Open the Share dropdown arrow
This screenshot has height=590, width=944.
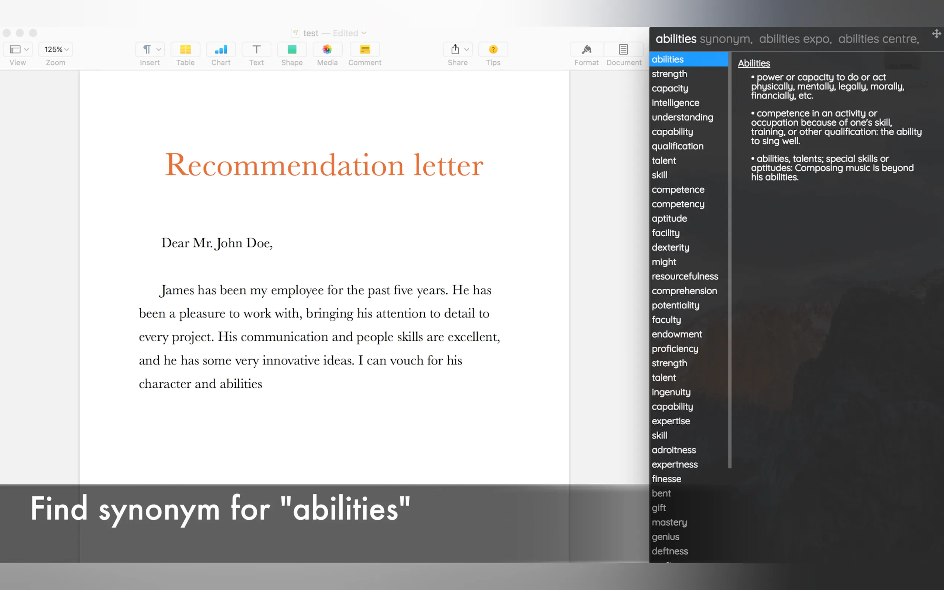[x=466, y=49]
